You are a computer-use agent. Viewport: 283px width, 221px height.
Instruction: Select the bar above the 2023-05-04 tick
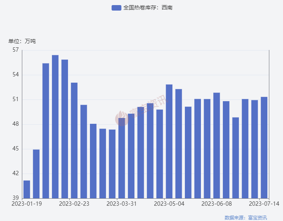tap(169, 141)
